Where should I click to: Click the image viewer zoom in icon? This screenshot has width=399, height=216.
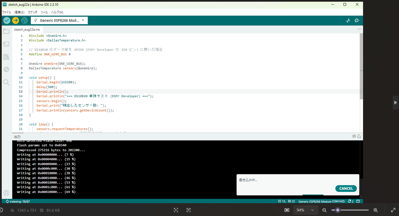pos(376,210)
